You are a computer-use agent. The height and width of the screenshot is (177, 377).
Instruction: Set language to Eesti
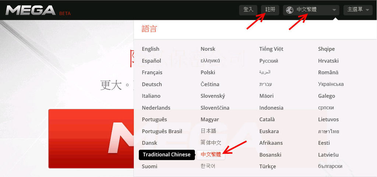tap(324, 143)
